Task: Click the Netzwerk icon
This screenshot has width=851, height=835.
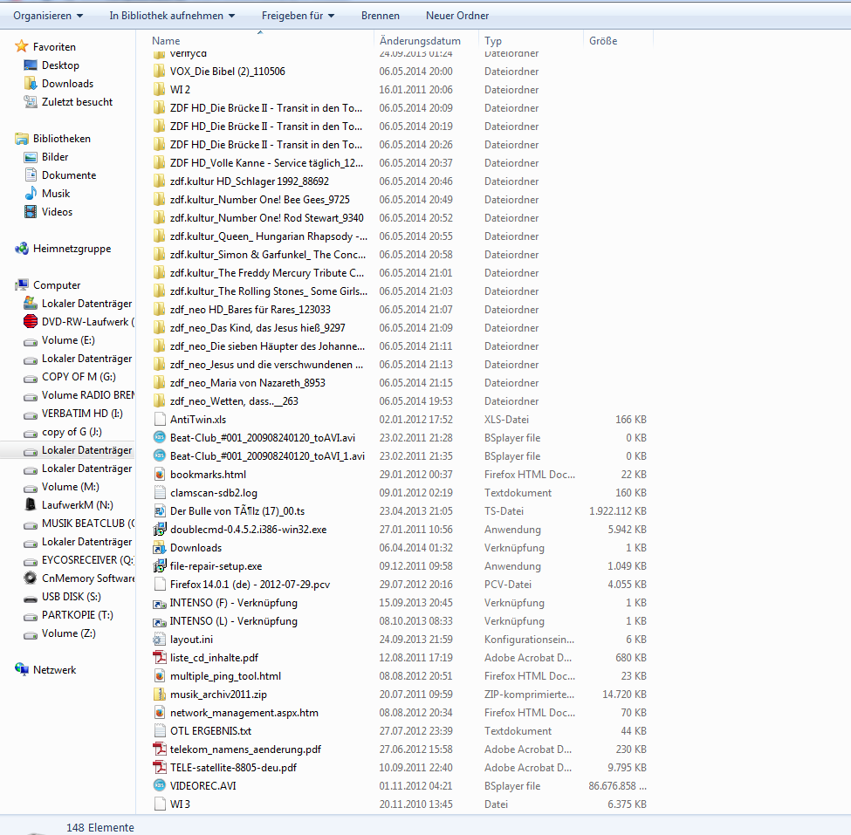Action: pos(22,669)
